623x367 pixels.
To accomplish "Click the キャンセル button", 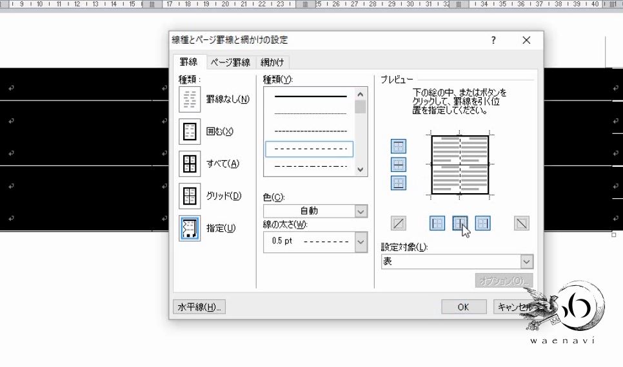I will [x=515, y=306].
